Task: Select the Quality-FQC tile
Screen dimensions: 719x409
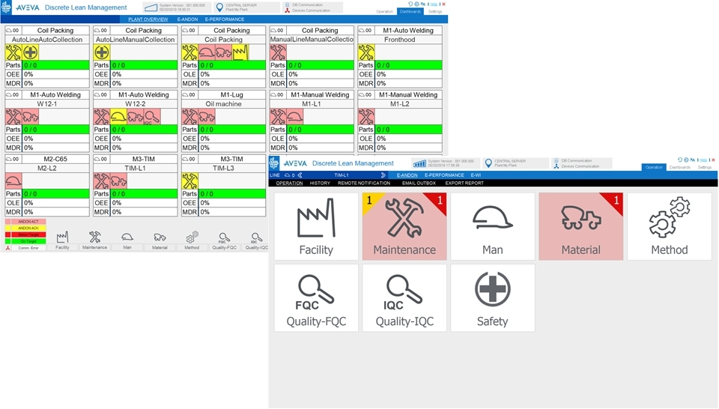Action: [316, 297]
